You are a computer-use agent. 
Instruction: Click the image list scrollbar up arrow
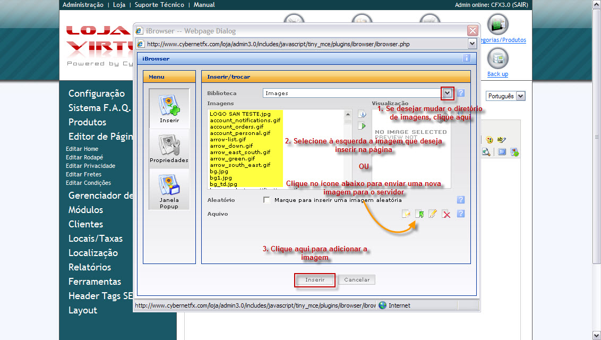[x=348, y=114]
